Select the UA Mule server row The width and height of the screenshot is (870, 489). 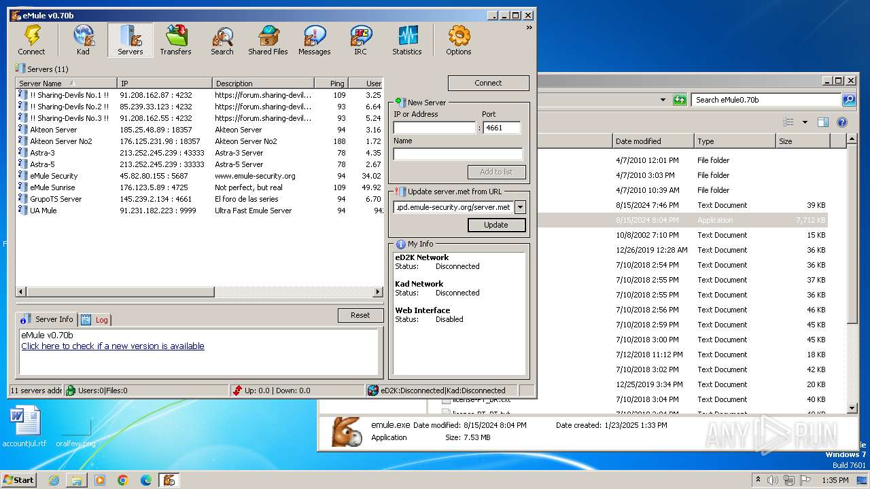pos(200,211)
